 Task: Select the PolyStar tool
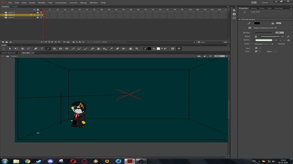pyautogui.click(x=67, y=49)
